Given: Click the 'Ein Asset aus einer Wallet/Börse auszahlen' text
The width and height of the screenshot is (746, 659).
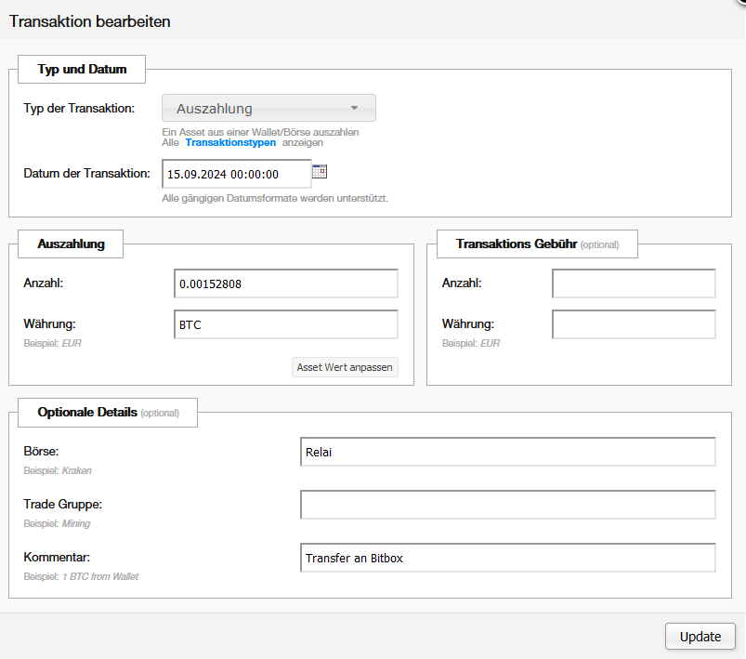Looking at the screenshot, I should tap(260, 132).
